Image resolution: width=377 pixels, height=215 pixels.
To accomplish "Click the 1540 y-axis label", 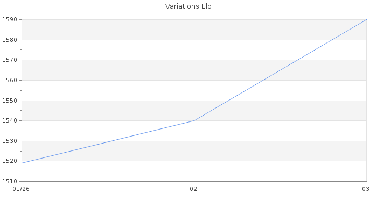I will (10, 120).
